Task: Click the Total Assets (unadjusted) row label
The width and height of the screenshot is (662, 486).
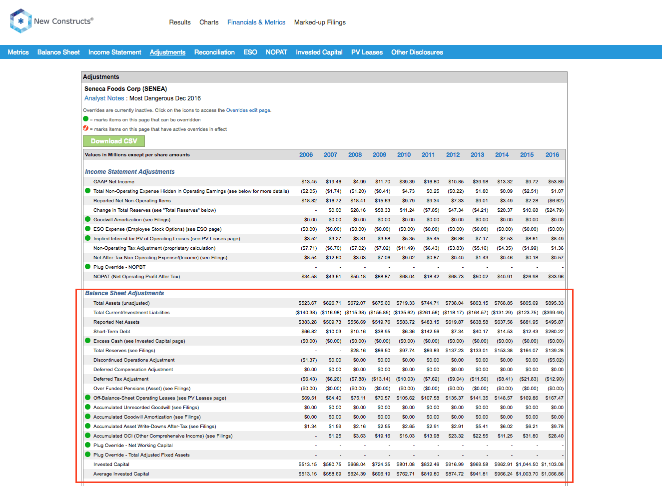Action: 121,303
